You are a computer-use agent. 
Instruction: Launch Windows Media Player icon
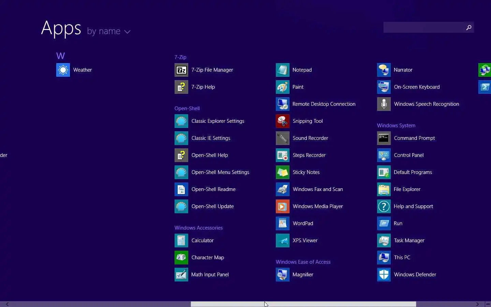[283, 206]
